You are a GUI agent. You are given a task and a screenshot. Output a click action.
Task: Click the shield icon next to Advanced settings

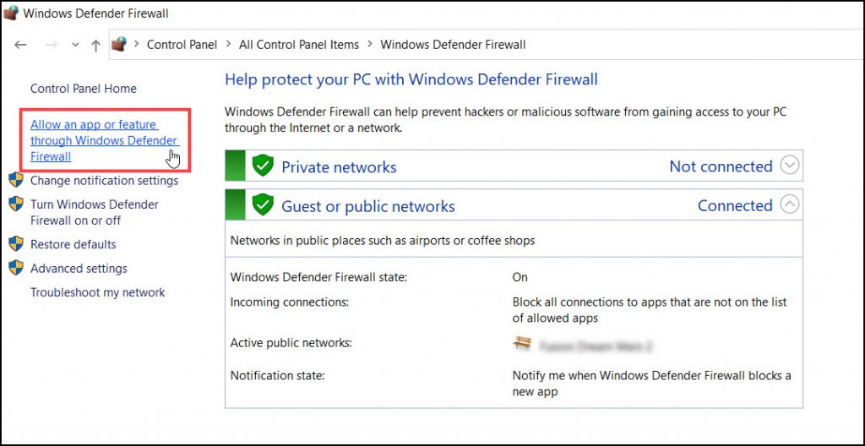tap(16, 268)
